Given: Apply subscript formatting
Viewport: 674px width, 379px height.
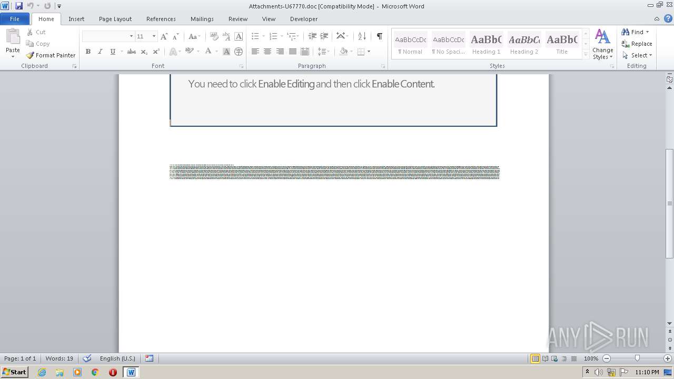Looking at the screenshot, I should point(144,52).
